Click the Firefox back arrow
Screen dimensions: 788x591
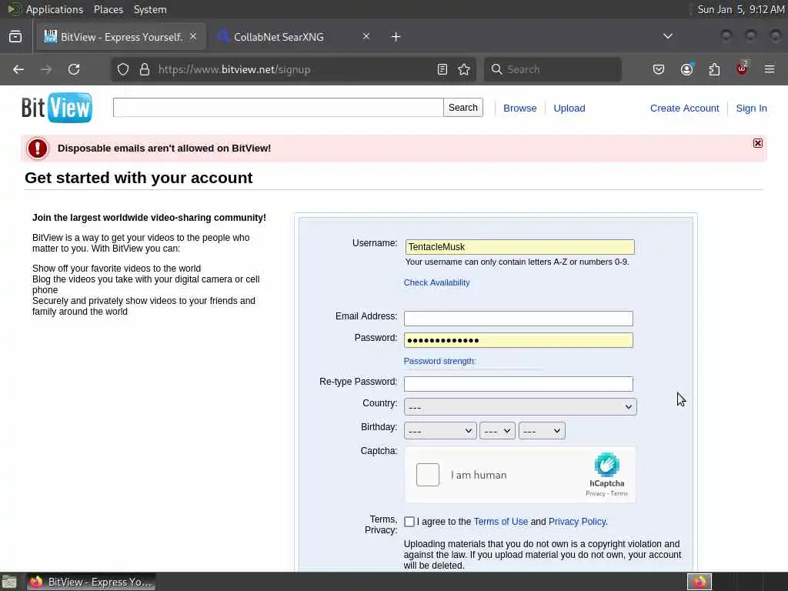point(18,69)
